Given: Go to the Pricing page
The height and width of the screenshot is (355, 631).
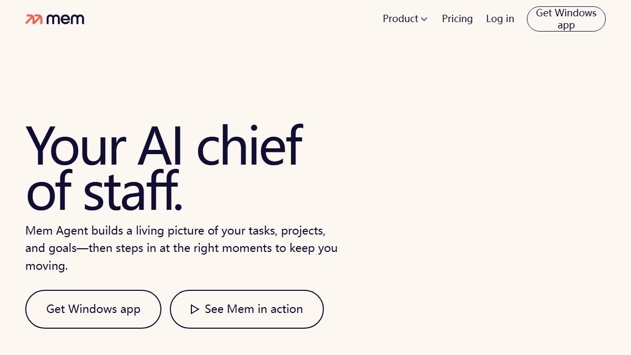Looking at the screenshot, I should [457, 19].
